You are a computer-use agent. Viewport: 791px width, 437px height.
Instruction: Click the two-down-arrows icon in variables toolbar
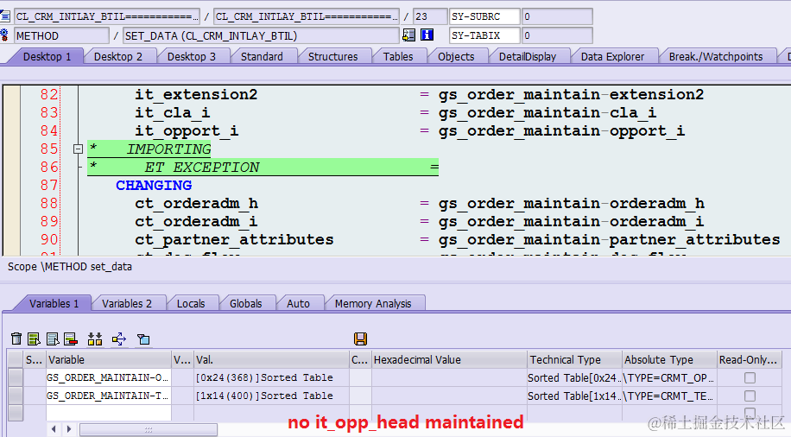[x=95, y=339]
